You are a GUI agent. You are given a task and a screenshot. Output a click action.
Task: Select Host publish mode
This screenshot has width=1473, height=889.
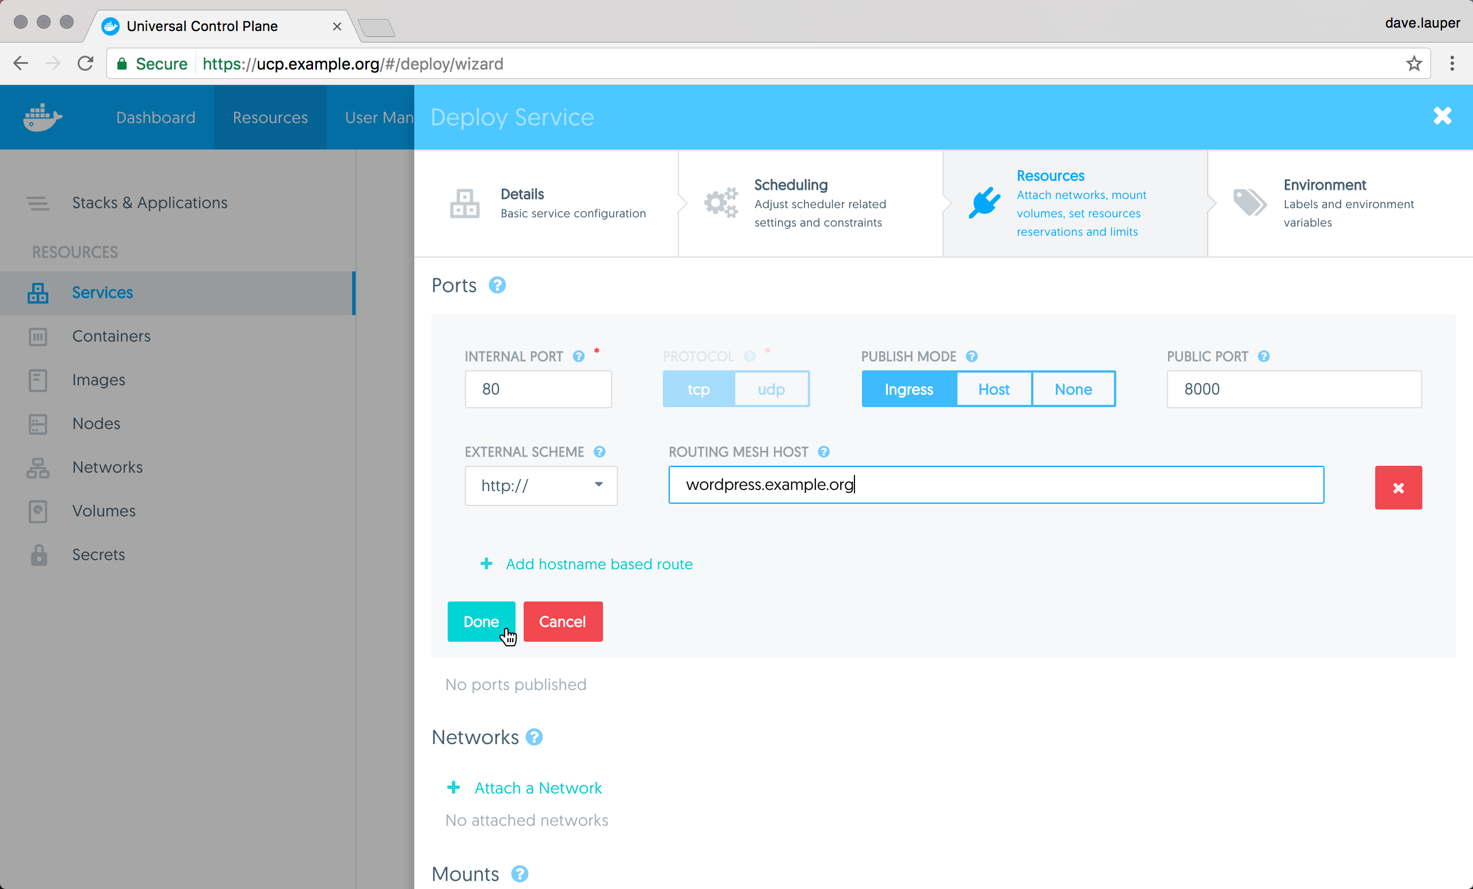[x=994, y=389]
